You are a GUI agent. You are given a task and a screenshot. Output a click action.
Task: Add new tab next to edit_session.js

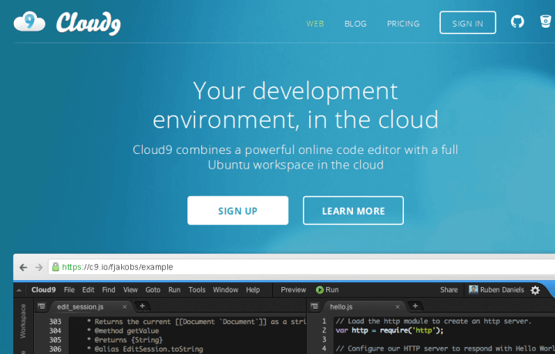click(143, 306)
